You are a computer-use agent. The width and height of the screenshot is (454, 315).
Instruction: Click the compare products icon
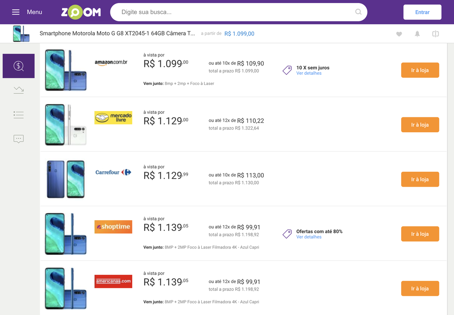click(435, 34)
